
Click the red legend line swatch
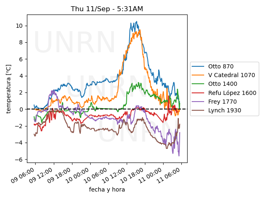click(x=199, y=93)
